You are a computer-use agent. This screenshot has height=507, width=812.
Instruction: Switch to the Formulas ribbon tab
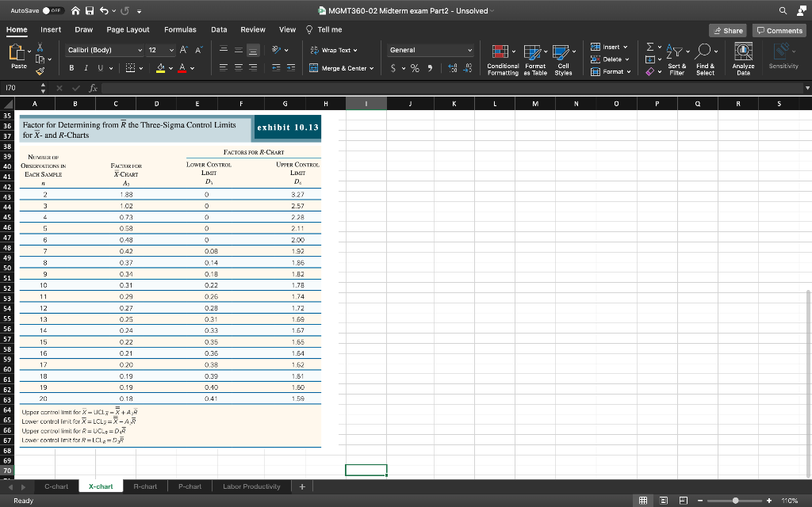point(180,29)
